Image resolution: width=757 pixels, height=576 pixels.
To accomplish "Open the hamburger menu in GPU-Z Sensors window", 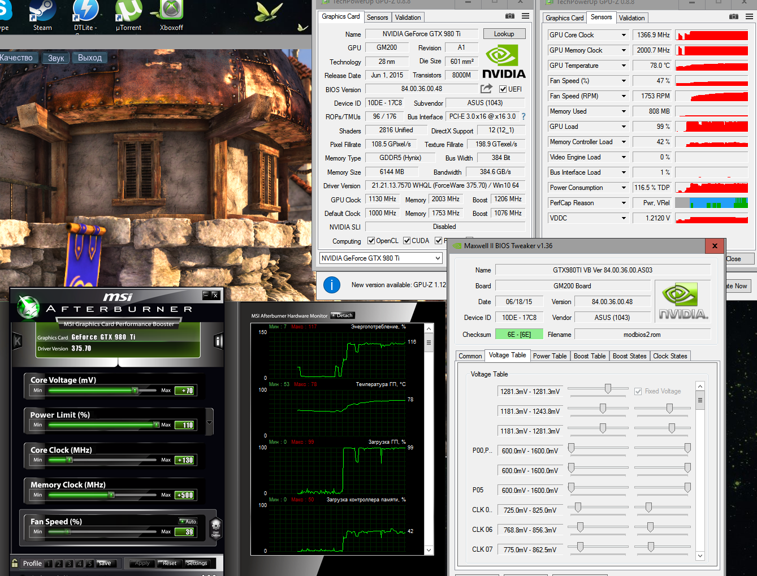I will [x=750, y=17].
